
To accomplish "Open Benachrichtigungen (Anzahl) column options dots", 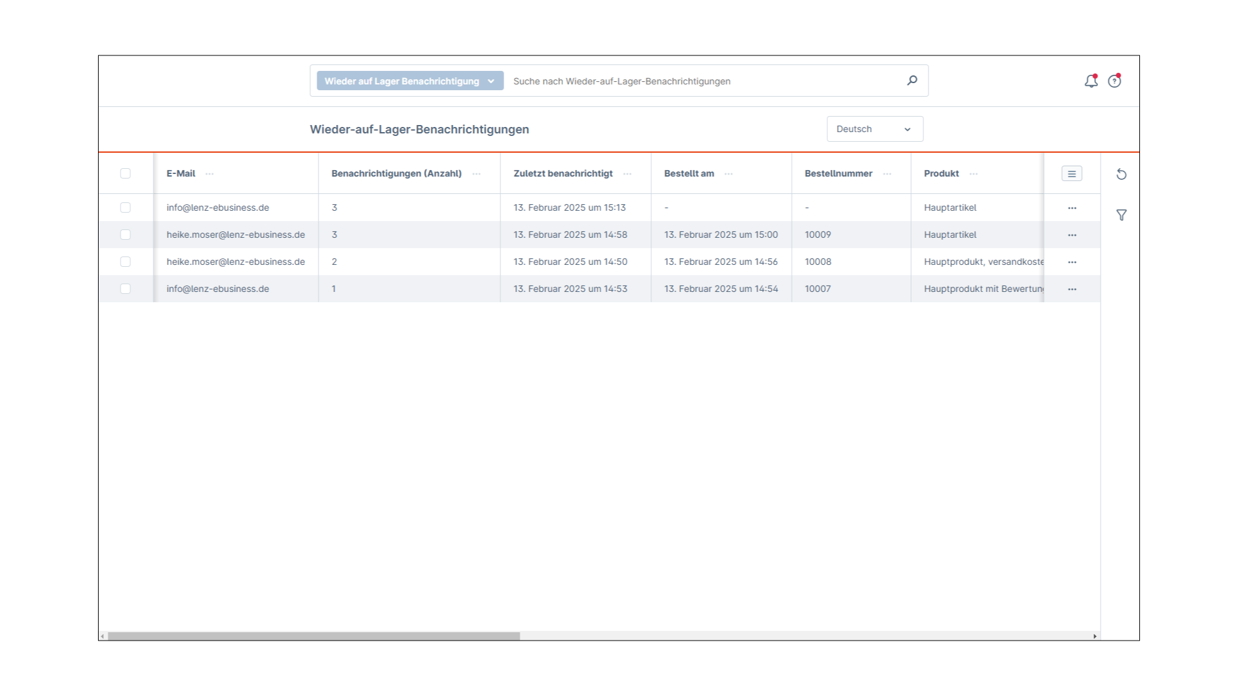I will [477, 174].
